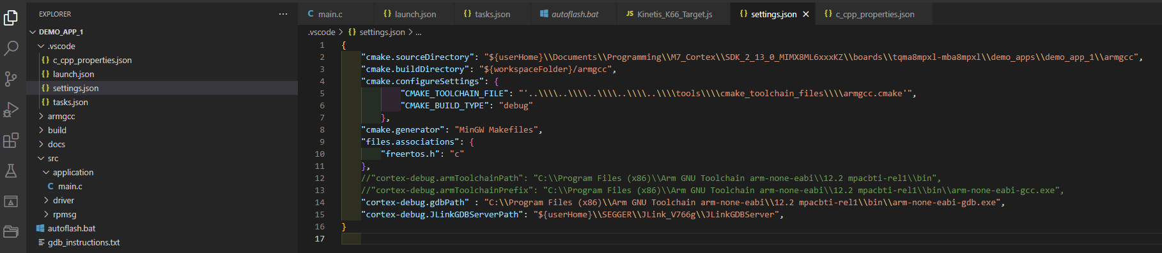Click the commented armToolchainPath line

coord(651,178)
